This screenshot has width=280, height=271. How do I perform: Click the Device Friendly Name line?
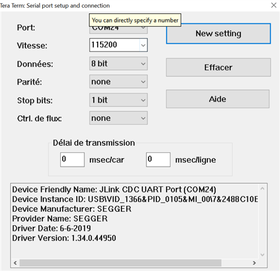coord(114,190)
